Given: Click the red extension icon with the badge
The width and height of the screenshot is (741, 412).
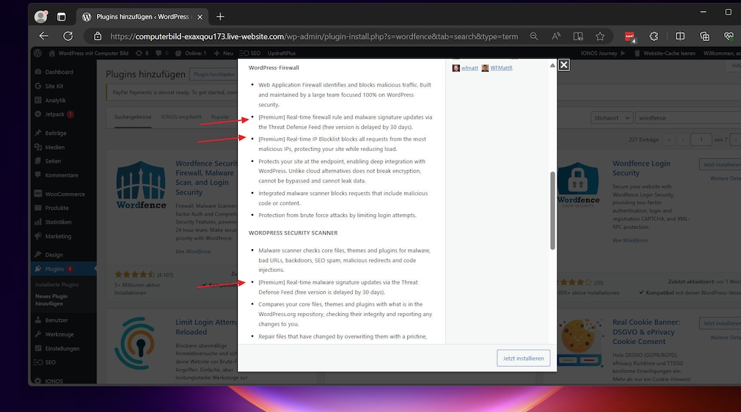Looking at the screenshot, I should point(629,36).
